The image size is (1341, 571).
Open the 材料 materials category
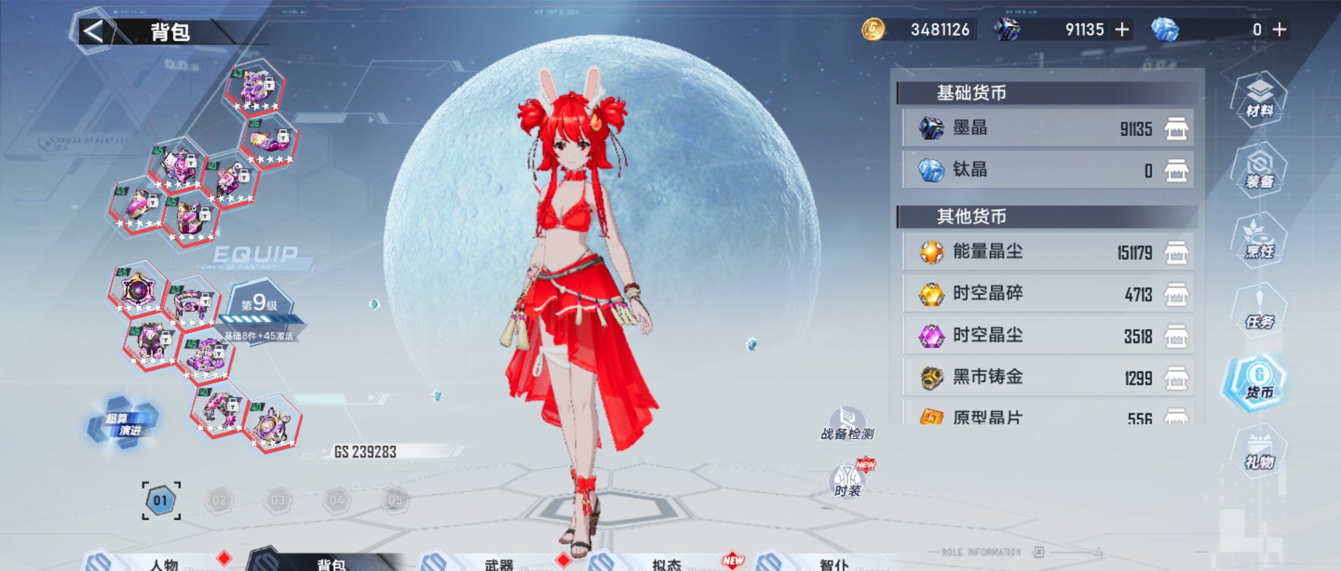[1259, 99]
